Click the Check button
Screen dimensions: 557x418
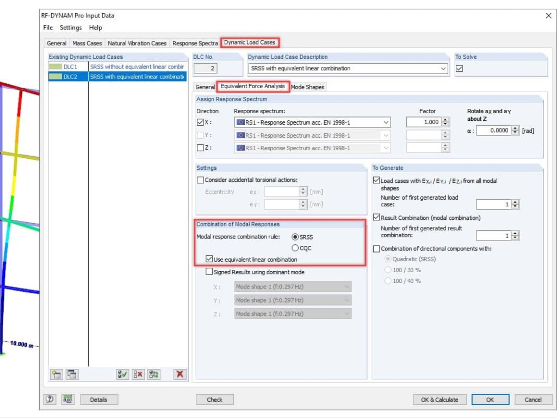point(214,399)
